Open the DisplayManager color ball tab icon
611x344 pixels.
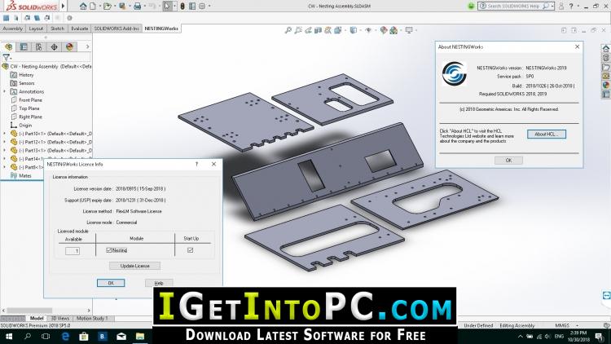(x=69, y=46)
